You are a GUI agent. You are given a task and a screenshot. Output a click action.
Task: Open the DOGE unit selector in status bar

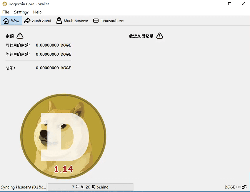[230, 187]
